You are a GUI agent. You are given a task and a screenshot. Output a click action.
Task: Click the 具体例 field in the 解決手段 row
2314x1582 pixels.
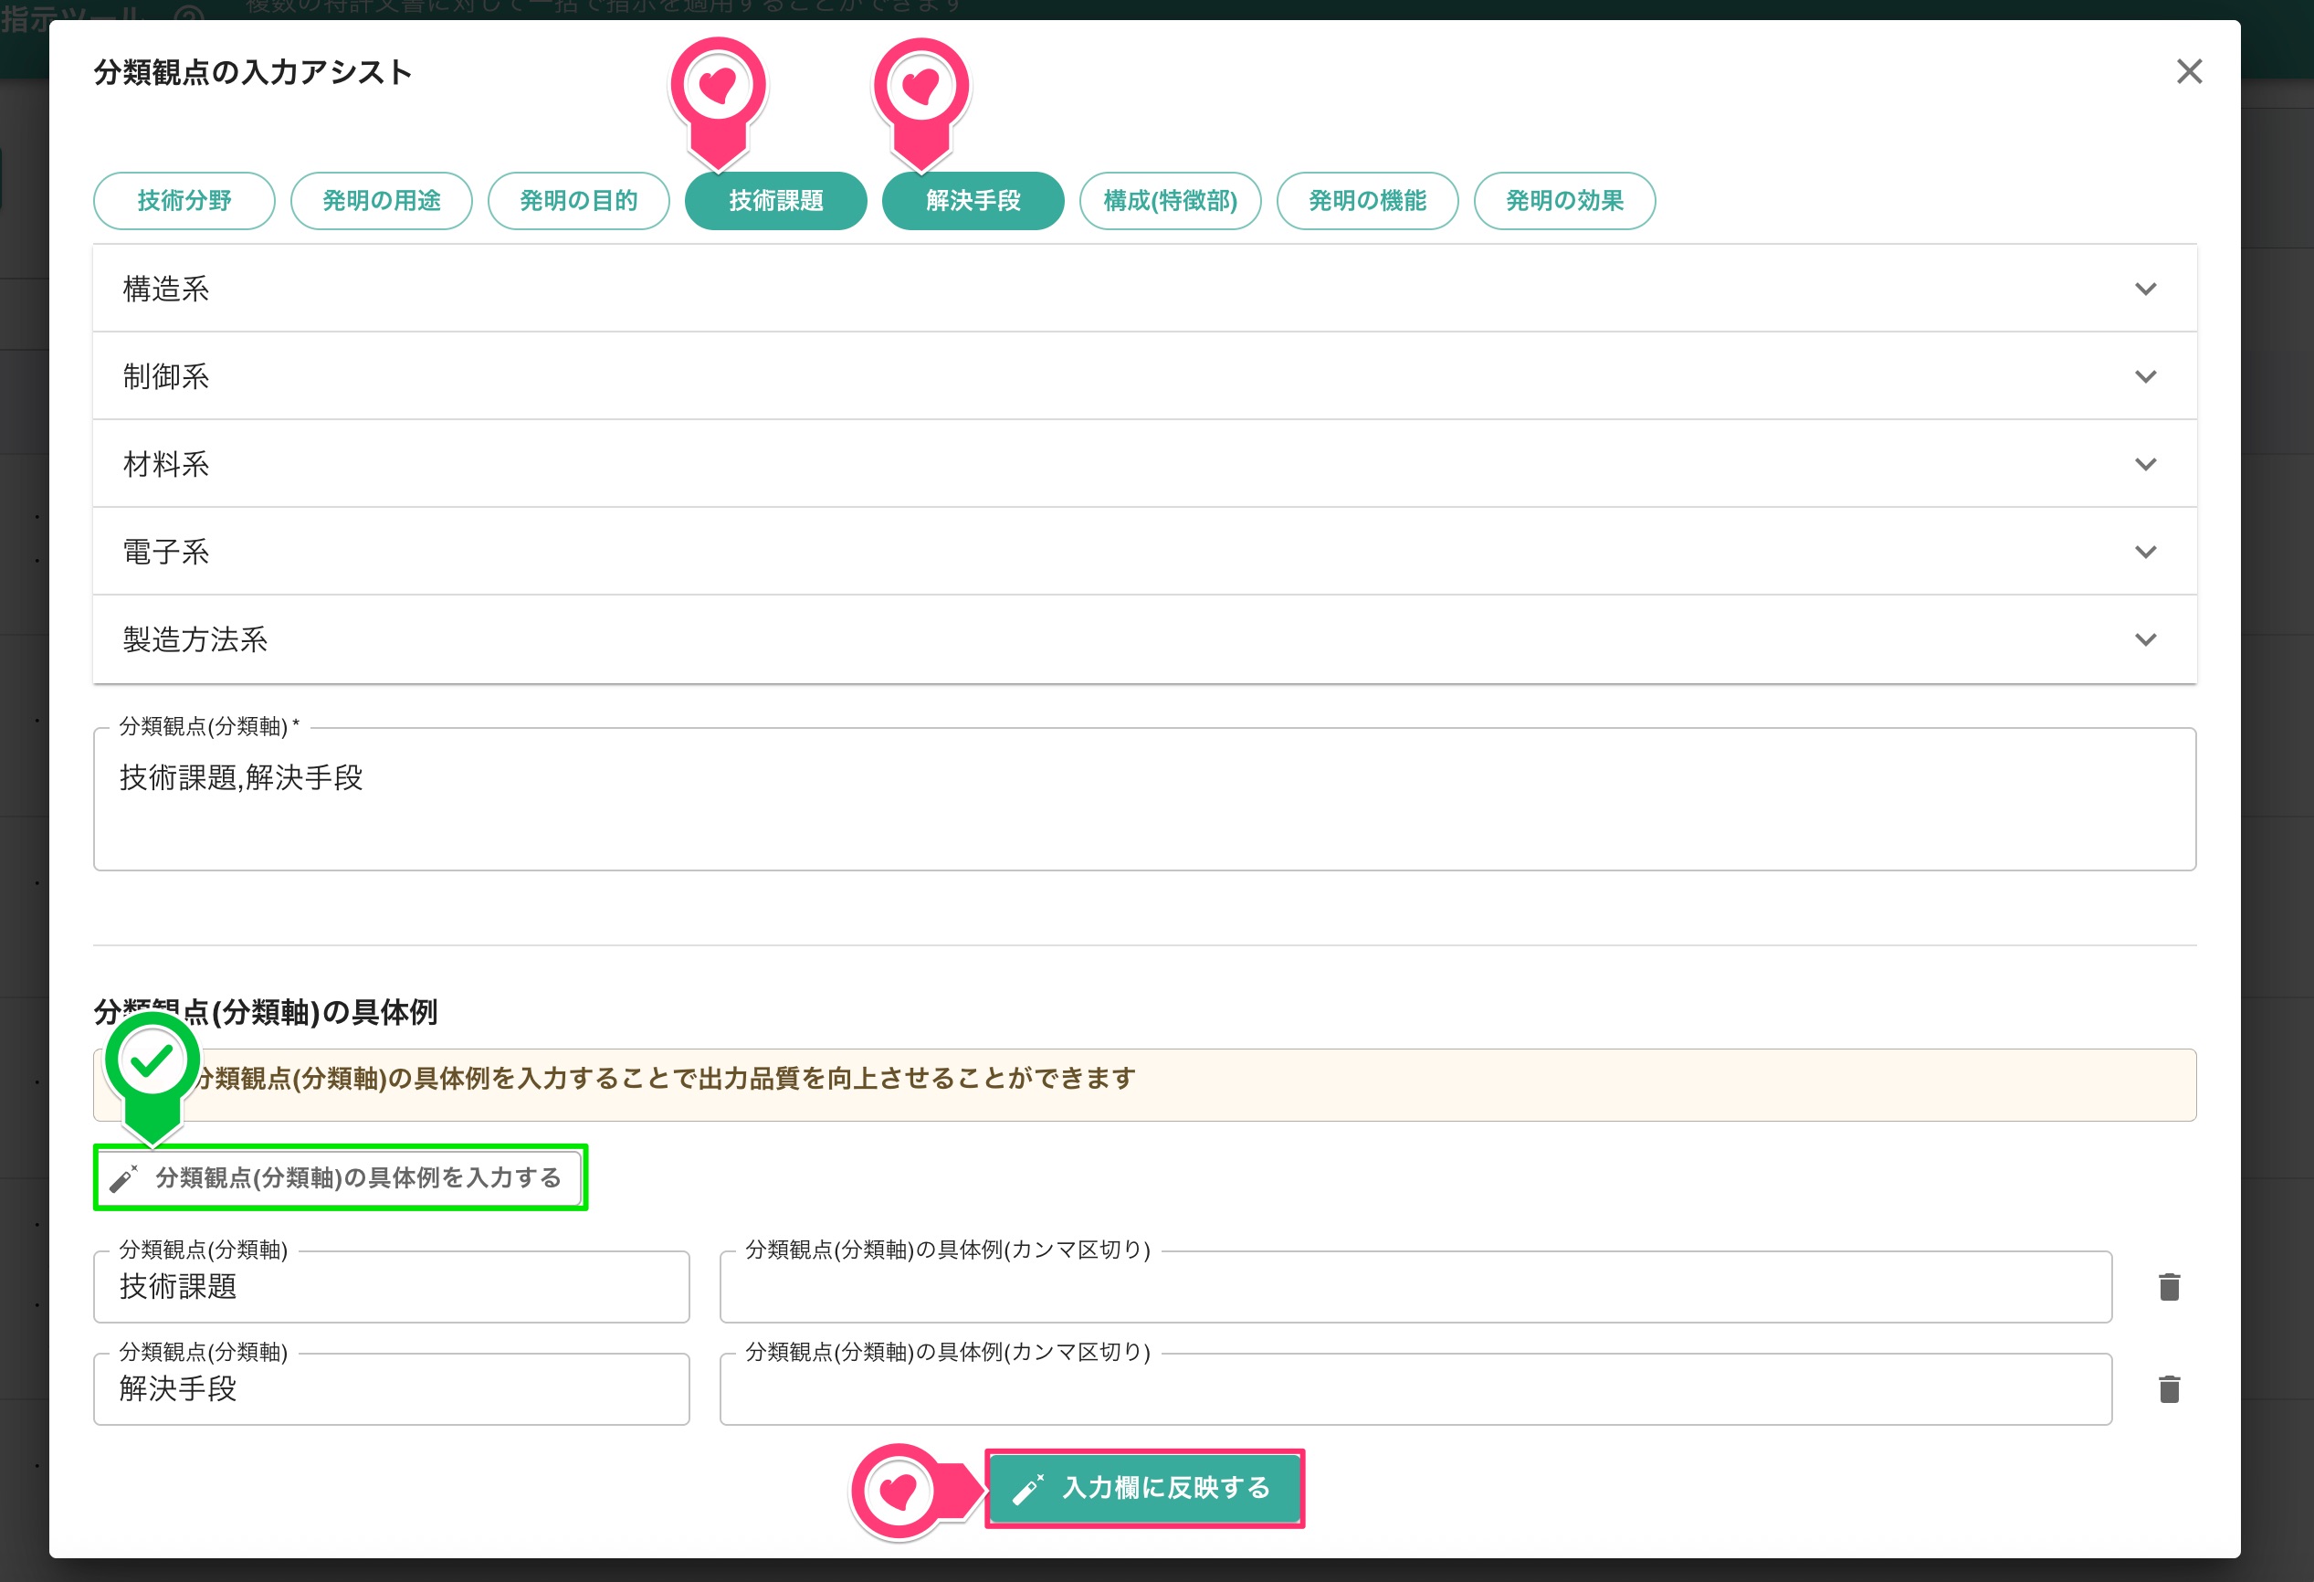[x=1415, y=1388]
